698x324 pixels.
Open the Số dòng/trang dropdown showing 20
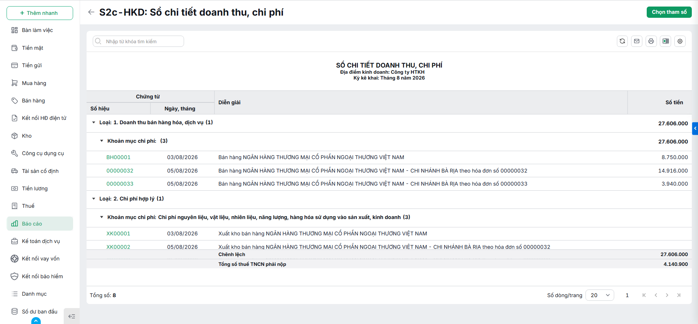point(600,295)
